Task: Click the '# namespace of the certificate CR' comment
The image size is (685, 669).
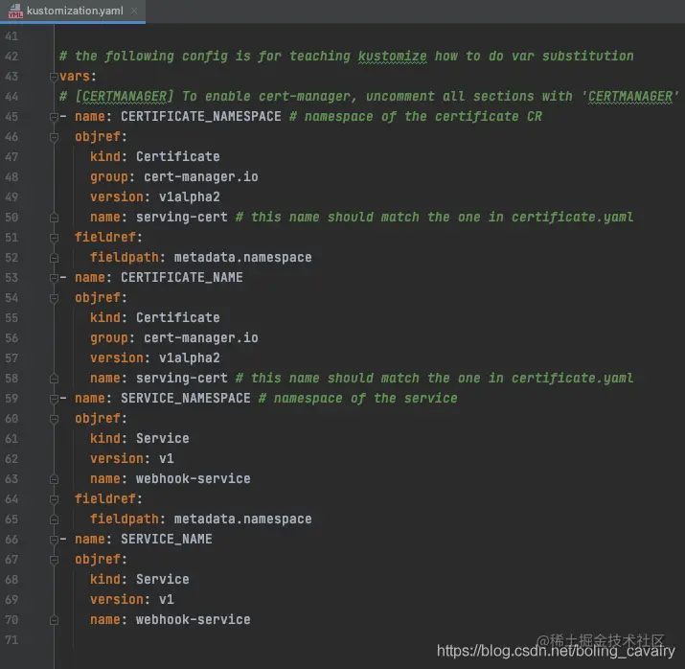Action: tap(416, 117)
